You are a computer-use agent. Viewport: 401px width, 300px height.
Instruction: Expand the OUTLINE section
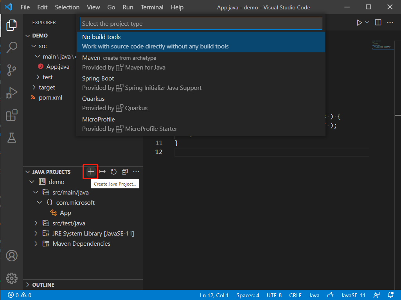(43, 285)
